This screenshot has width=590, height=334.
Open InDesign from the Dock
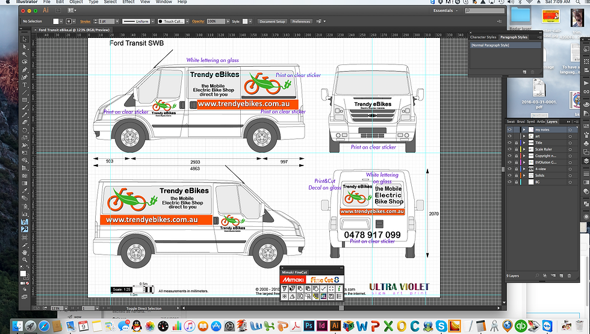[x=322, y=326]
